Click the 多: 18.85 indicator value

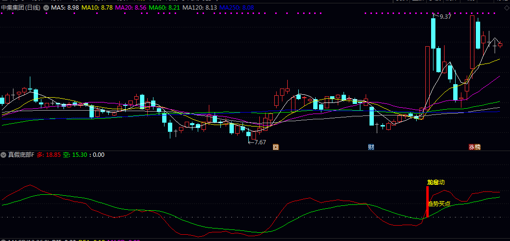coord(49,155)
